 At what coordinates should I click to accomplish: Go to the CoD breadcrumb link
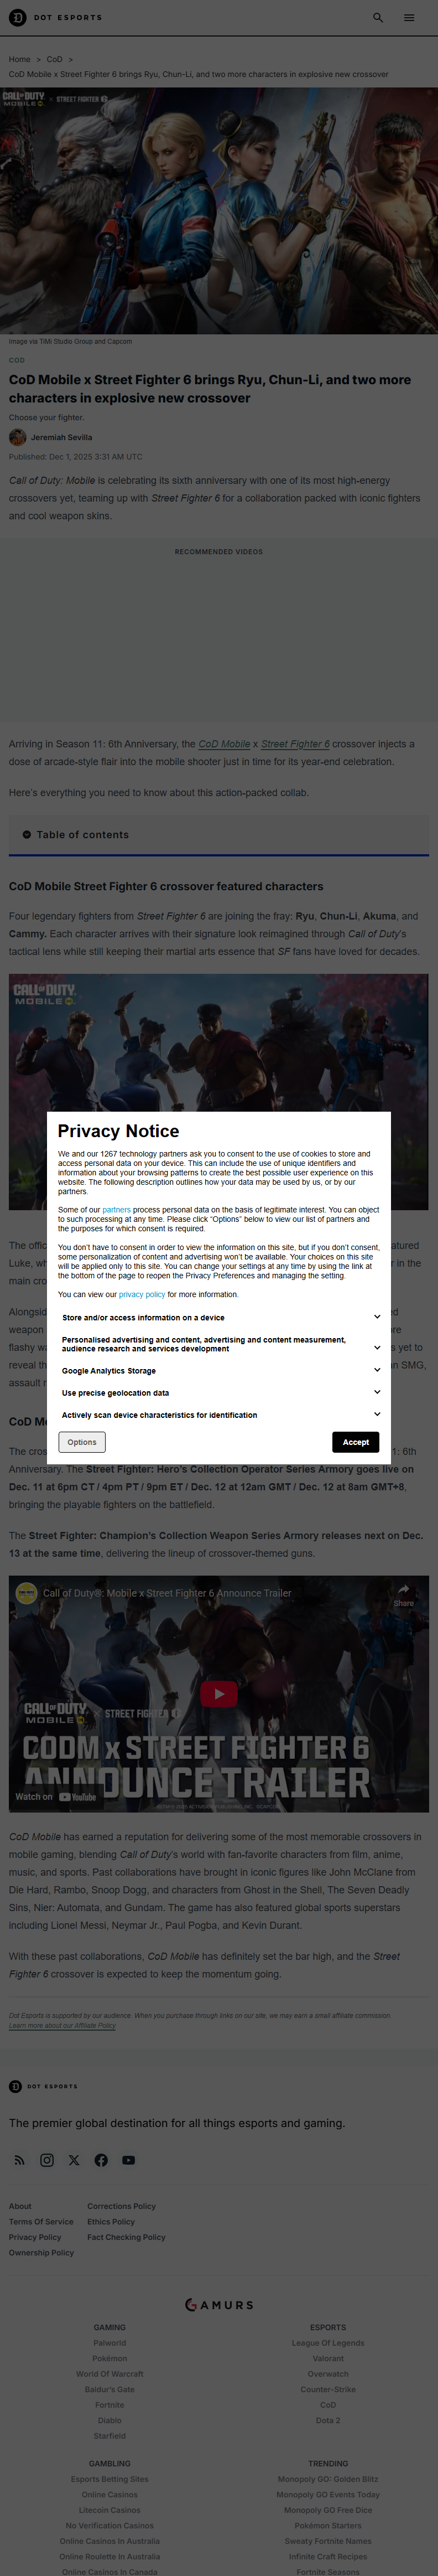click(54, 59)
